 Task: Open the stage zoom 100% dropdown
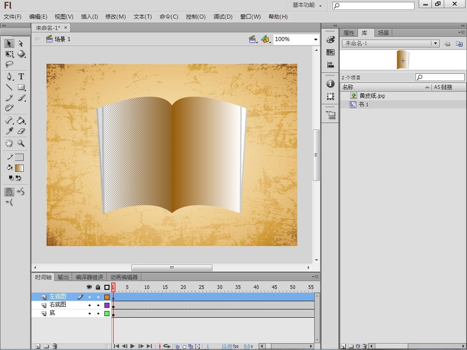[315, 40]
